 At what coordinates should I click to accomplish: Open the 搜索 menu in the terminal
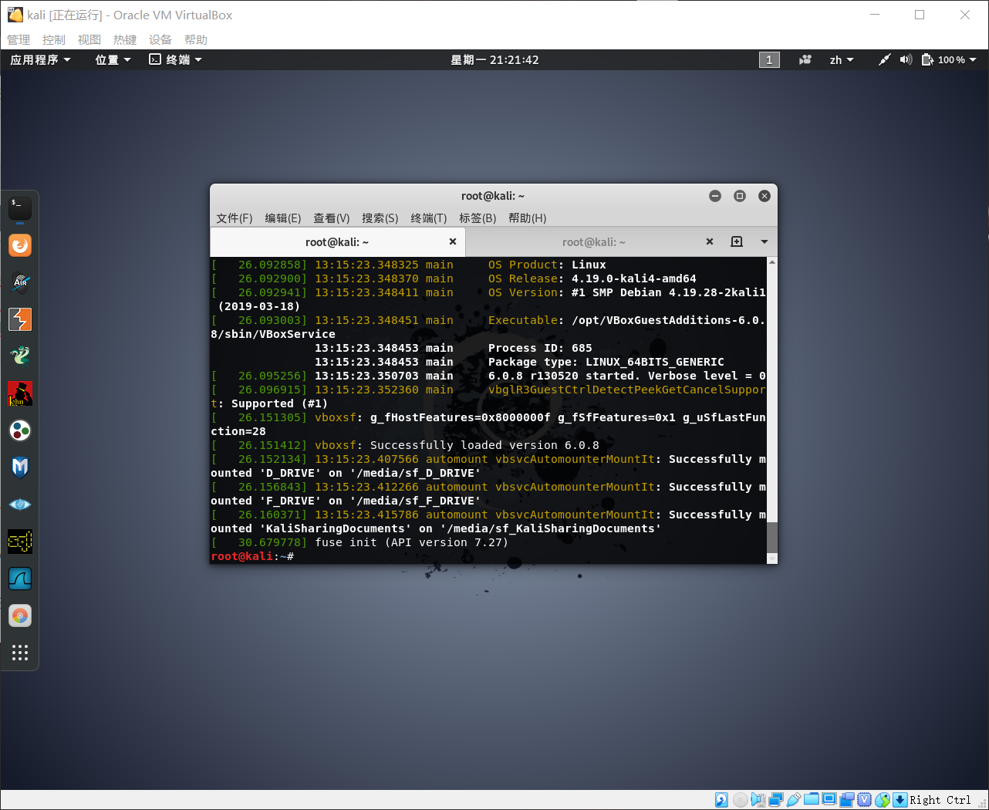click(380, 218)
